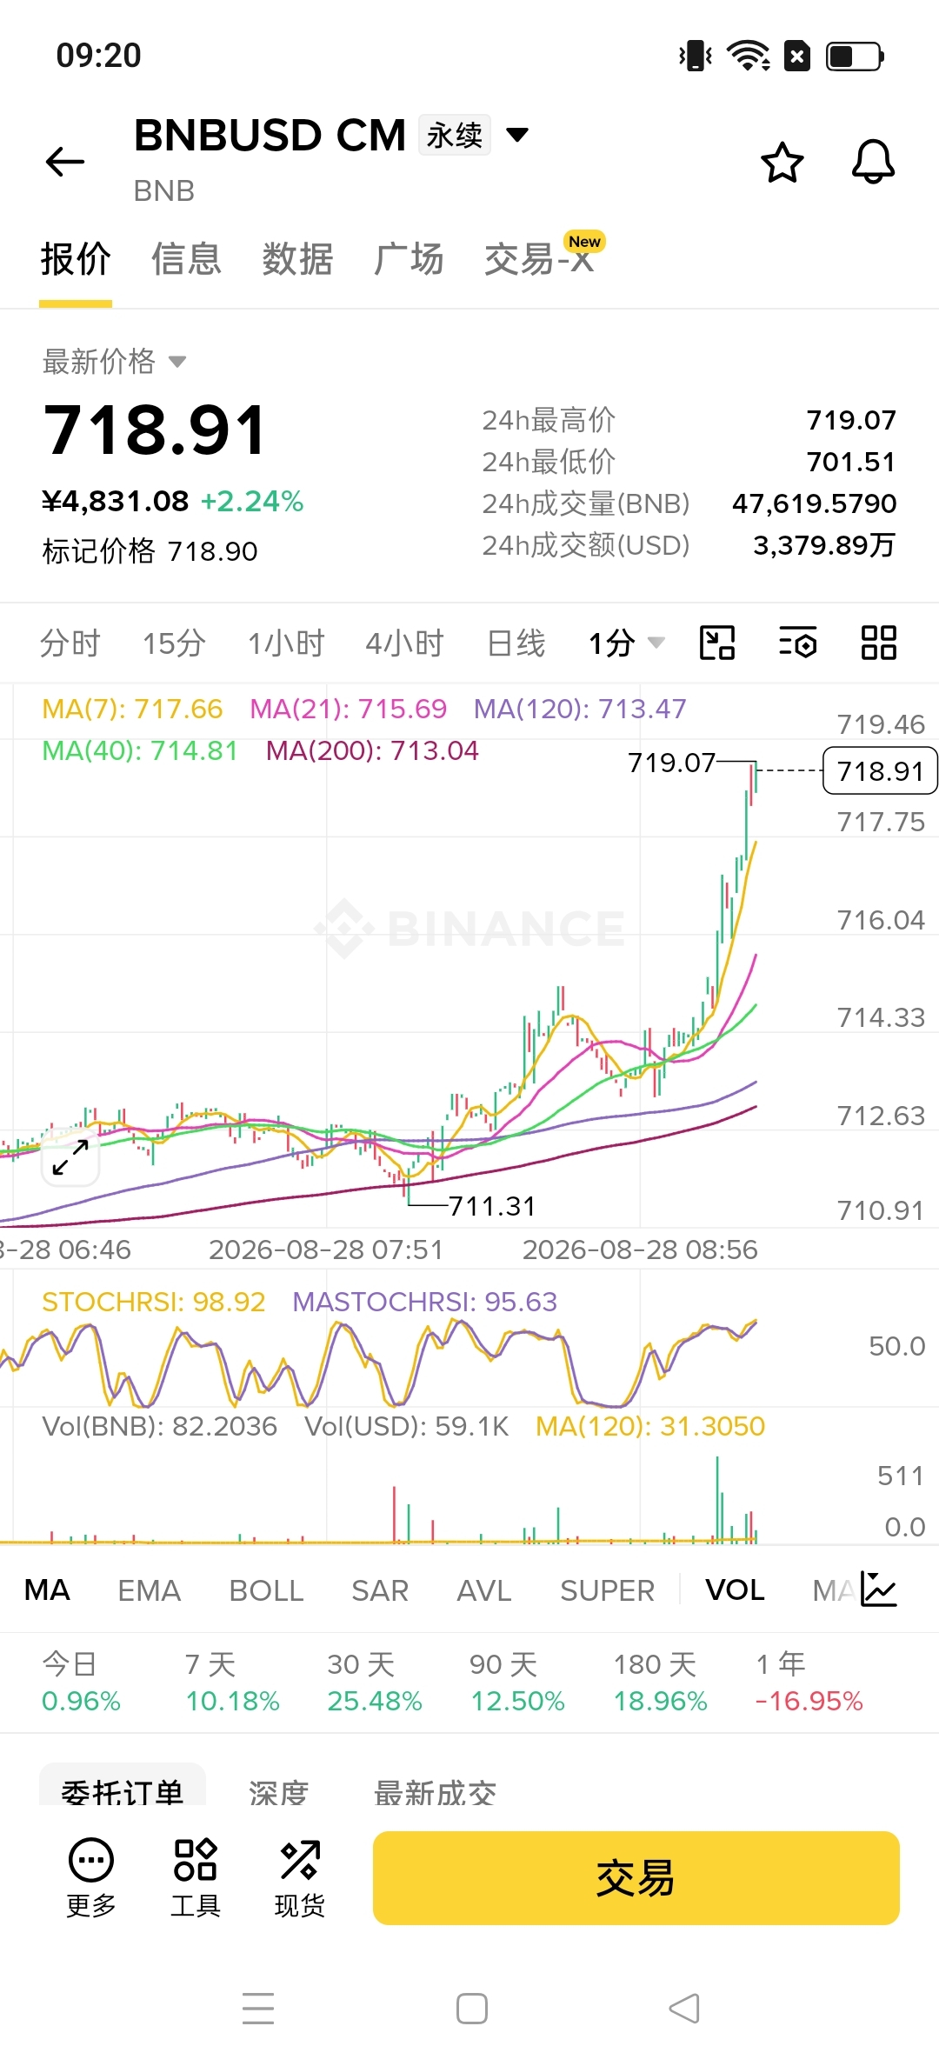The width and height of the screenshot is (939, 2066).
Task: Open 最新成交 recent trades tab
Action: 435,1791
